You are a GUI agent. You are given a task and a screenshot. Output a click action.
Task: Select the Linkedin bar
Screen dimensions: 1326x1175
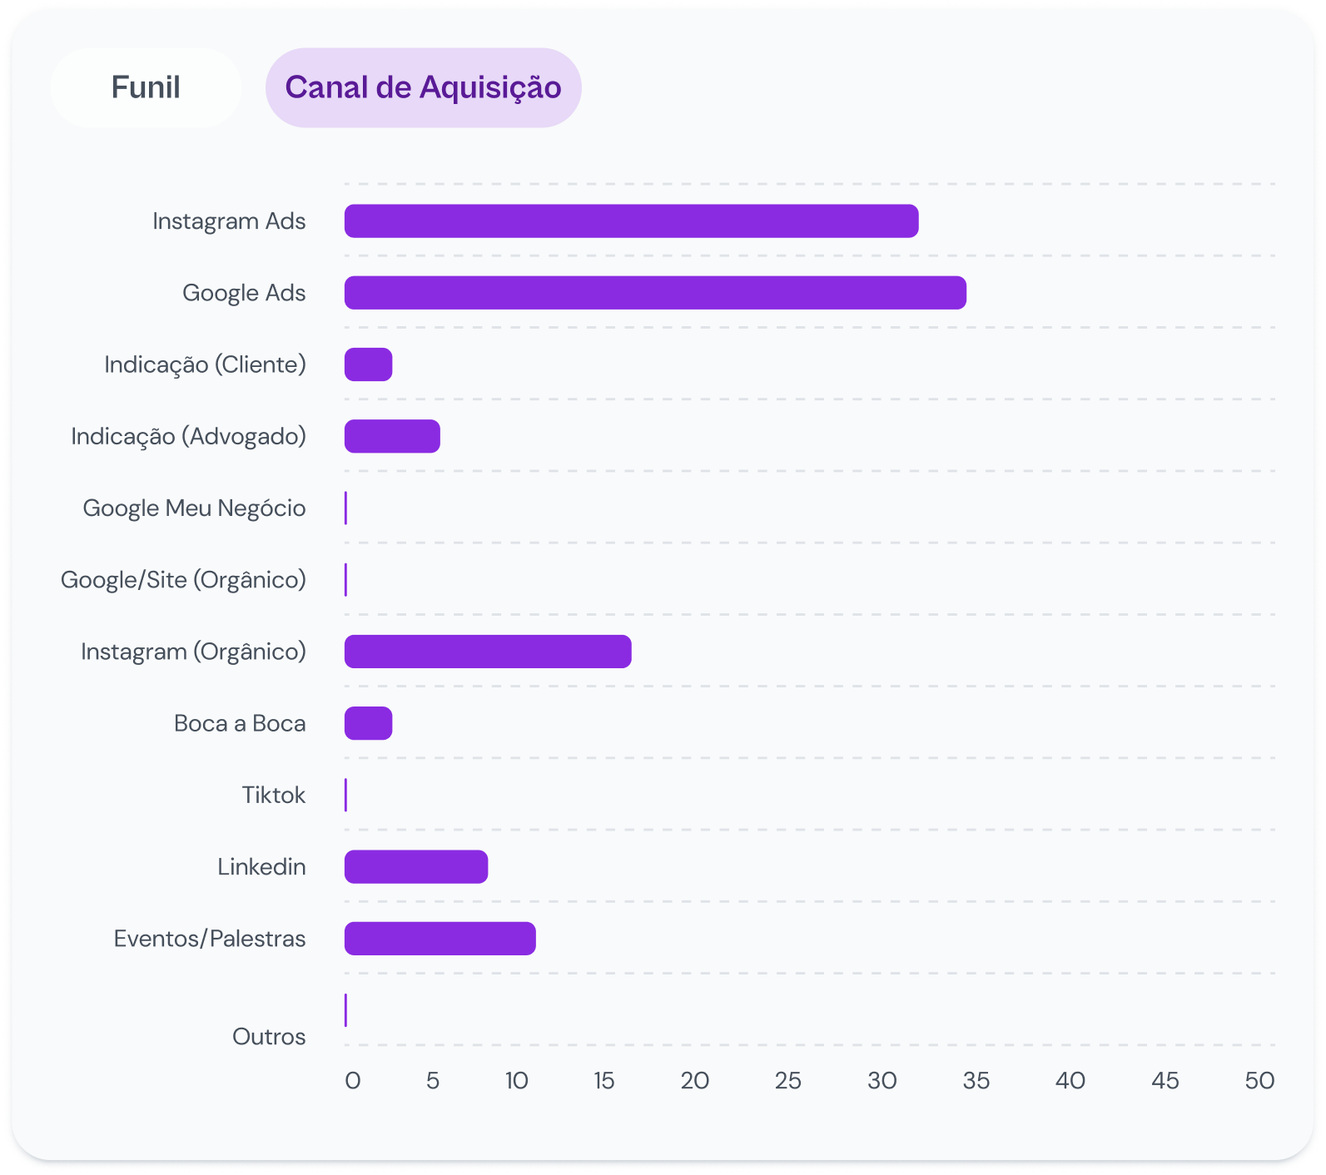click(416, 867)
